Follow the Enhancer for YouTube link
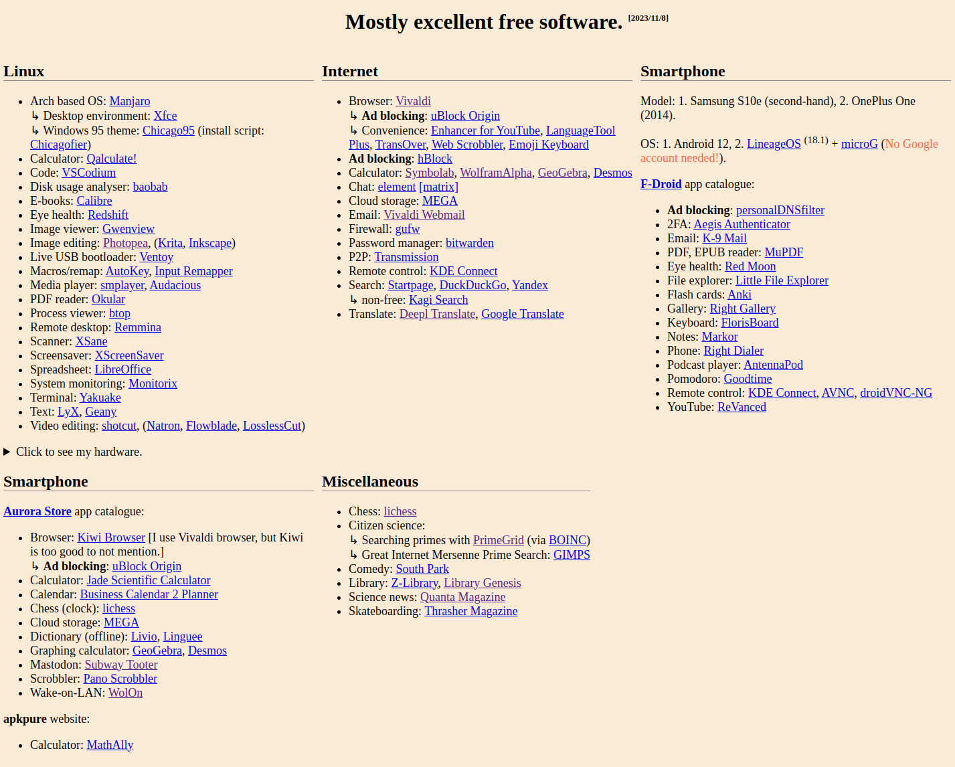The image size is (955, 767). (486, 131)
